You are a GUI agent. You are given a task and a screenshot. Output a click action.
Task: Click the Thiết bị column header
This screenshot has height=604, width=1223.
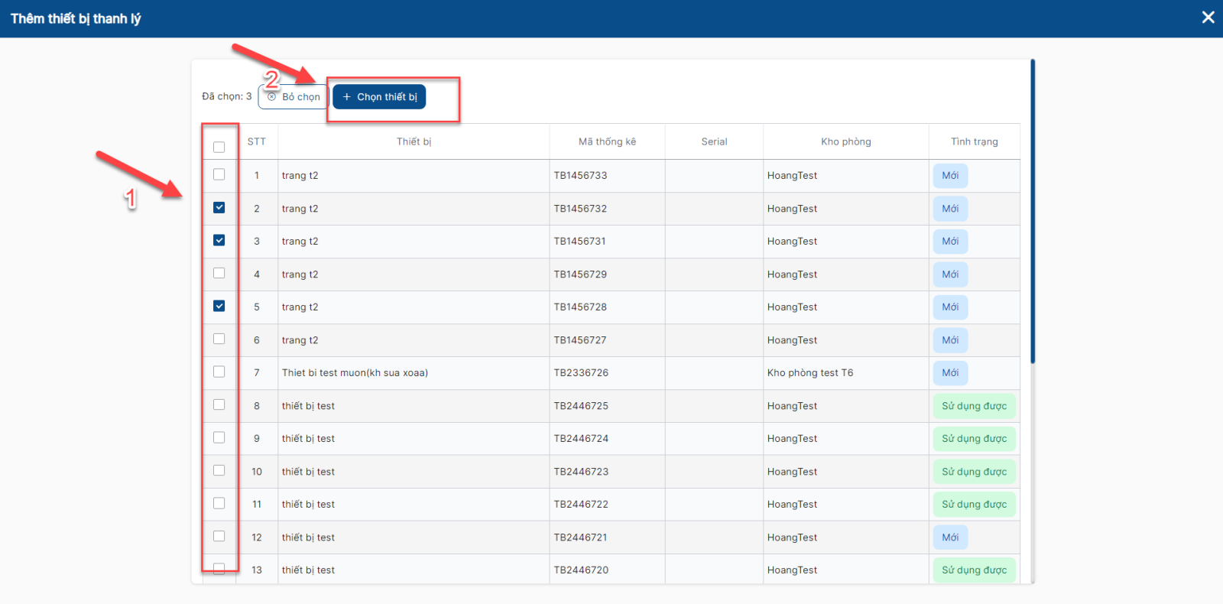tap(414, 141)
